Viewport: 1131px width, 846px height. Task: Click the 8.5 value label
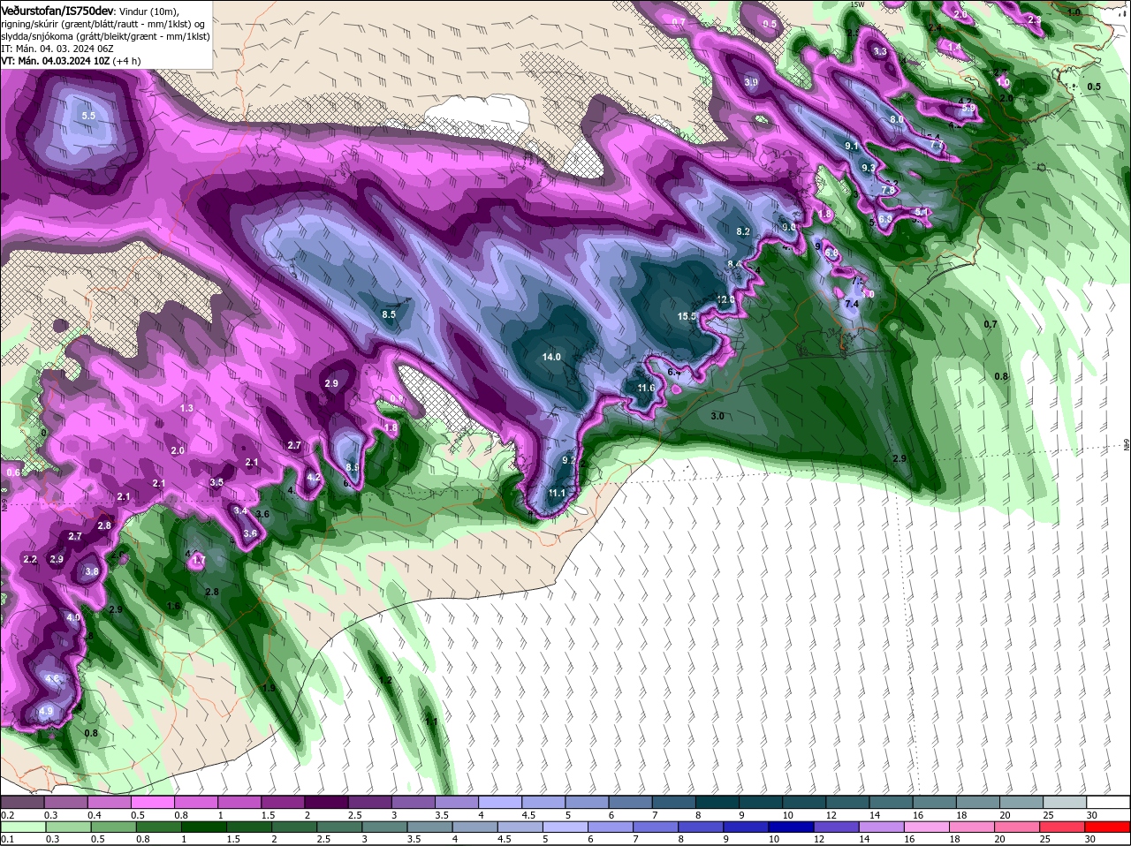tap(389, 313)
